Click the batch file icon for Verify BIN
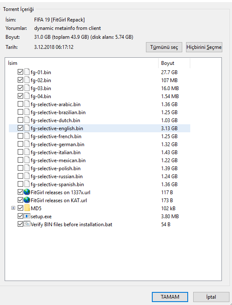The width and height of the screenshot is (232, 305). pos(27,224)
